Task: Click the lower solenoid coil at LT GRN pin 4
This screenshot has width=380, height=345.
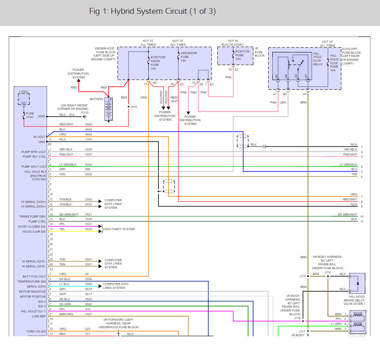Action: [x=357, y=325]
